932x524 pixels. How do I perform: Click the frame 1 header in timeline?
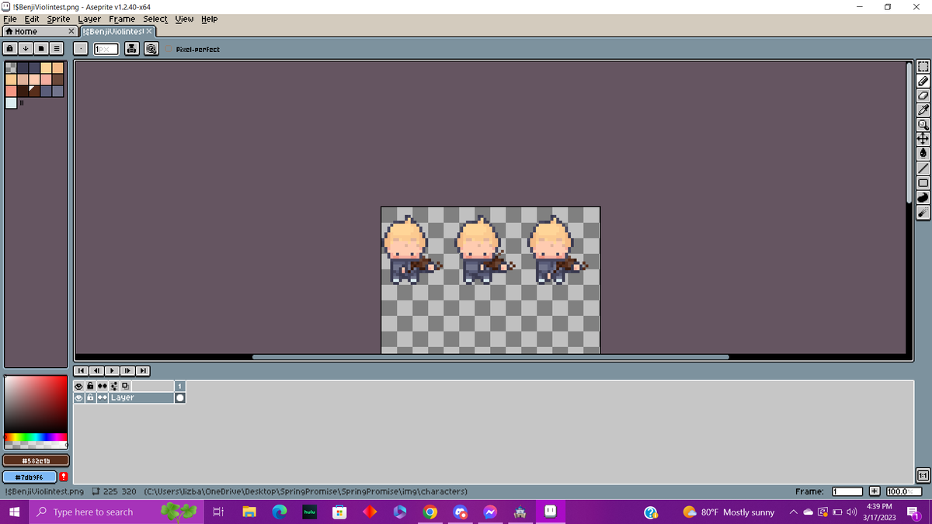tap(180, 386)
